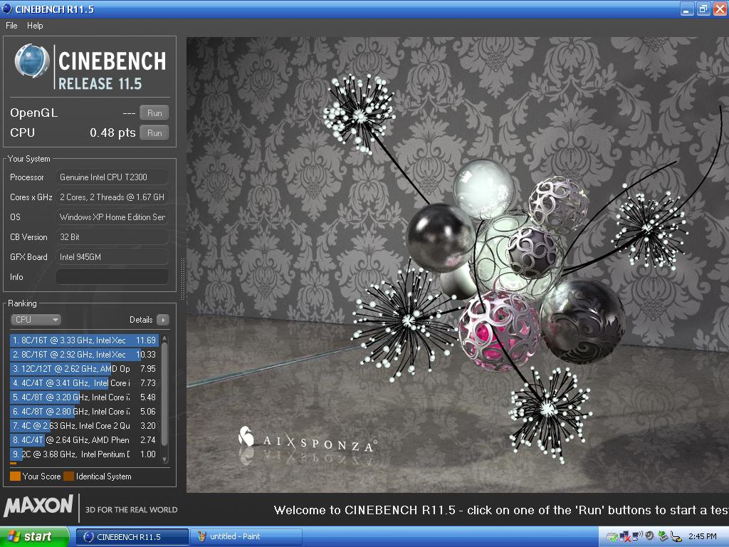Viewport: 729px width, 547px height.
Task: Click the Your Score orange swatch
Action: (16, 476)
